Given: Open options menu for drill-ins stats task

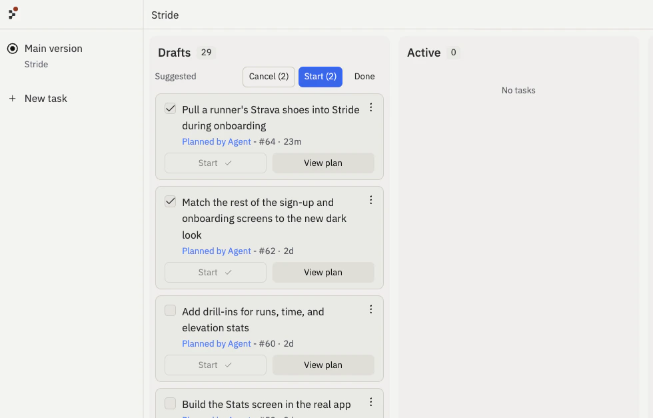Looking at the screenshot, I should [x=370, y=309].
